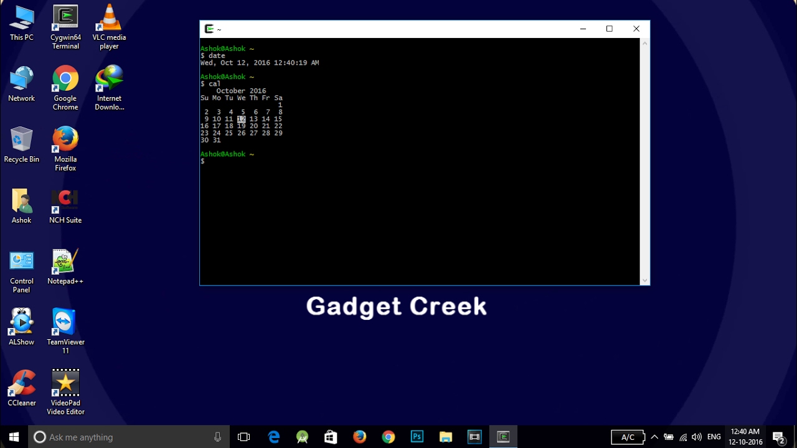Viewport: 797px width, 448px height.
Task: Open the green Android icon app in the taskbar
Action: tap(303, 437)
